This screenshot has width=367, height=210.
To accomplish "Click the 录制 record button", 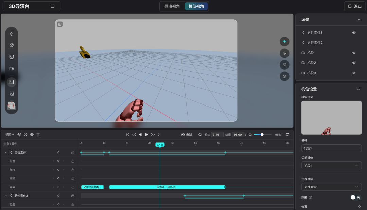I will (187, 135).
